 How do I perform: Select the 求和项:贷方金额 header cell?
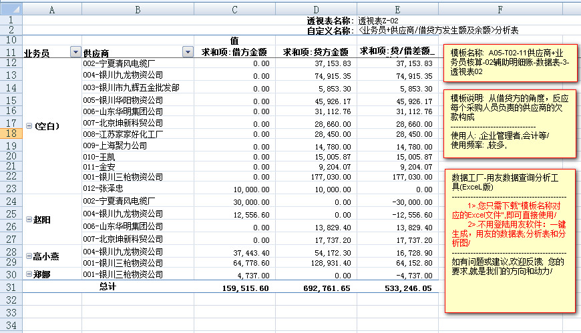315,53
